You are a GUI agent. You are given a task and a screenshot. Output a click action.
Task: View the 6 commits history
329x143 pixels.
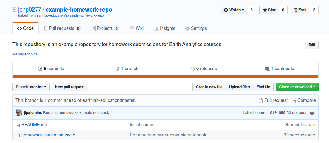tap(51, 69)
